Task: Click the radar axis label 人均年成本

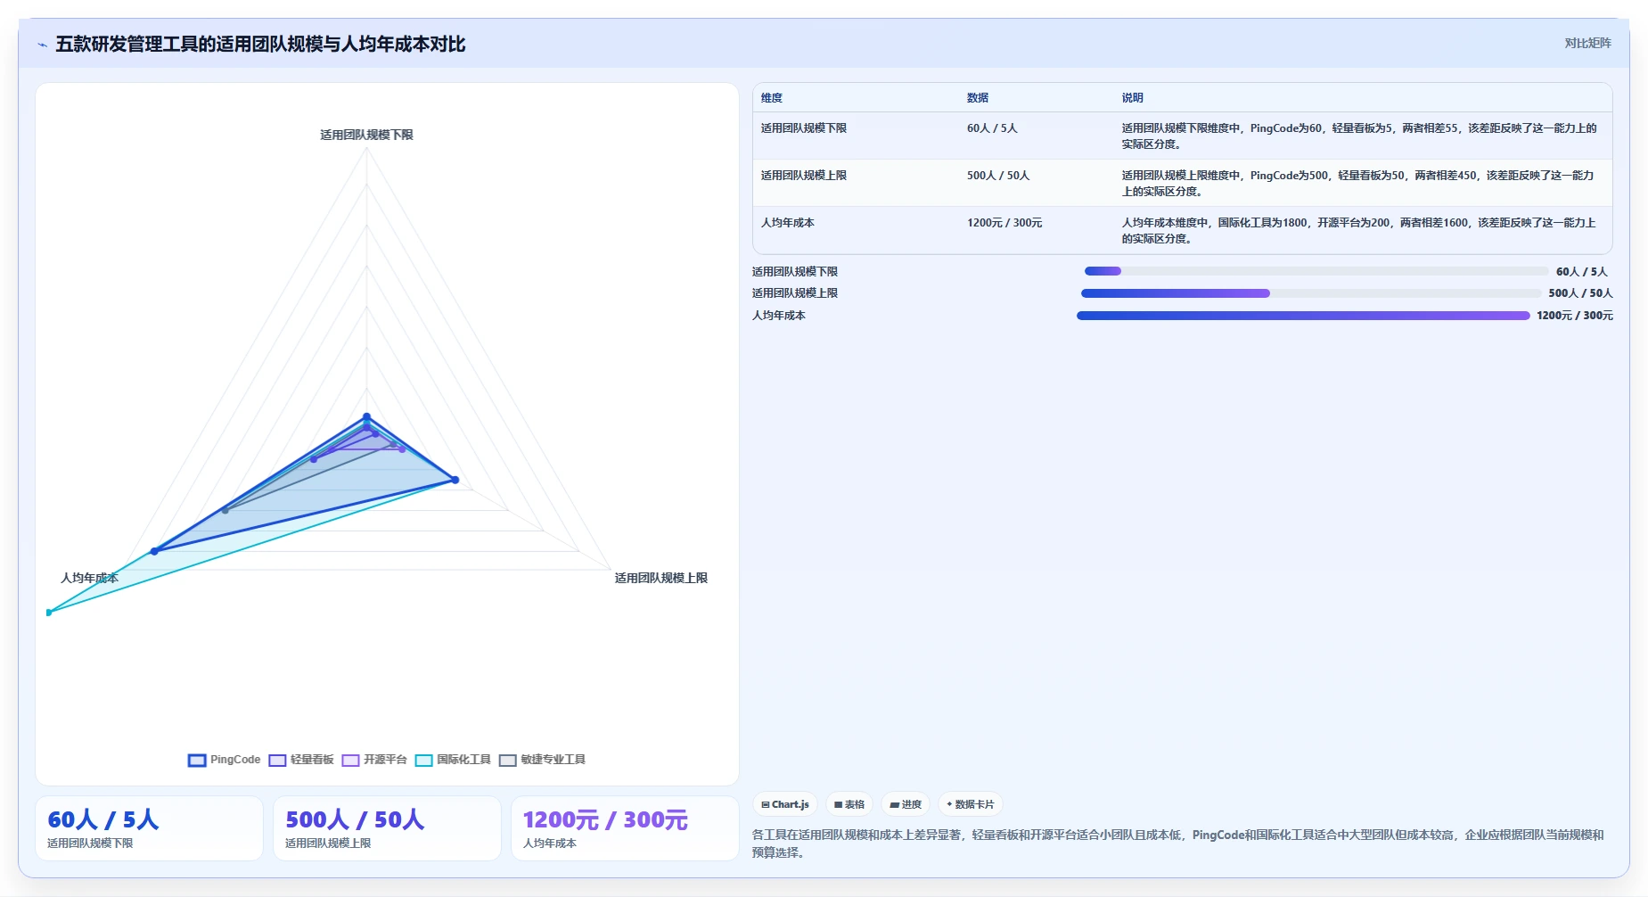Action: coord(89,578)
